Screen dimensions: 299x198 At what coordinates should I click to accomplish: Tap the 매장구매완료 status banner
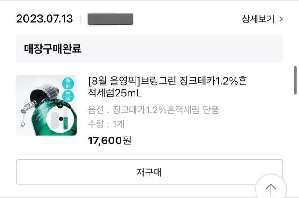[149, 48]
